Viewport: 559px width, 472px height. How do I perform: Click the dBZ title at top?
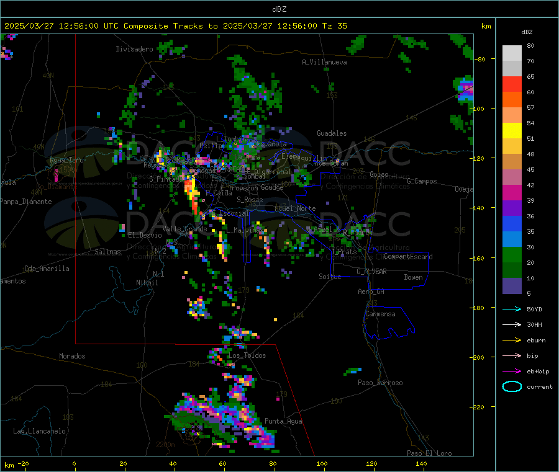[279, 9]
